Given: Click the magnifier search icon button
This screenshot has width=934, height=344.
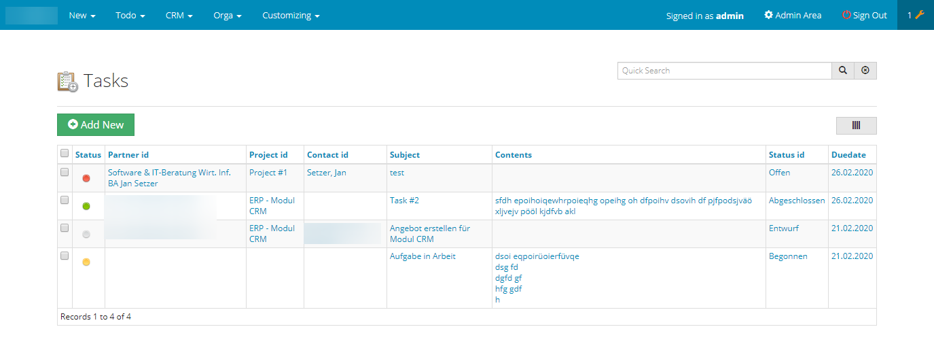Looking at the screenshot, I should click(842, 71).
